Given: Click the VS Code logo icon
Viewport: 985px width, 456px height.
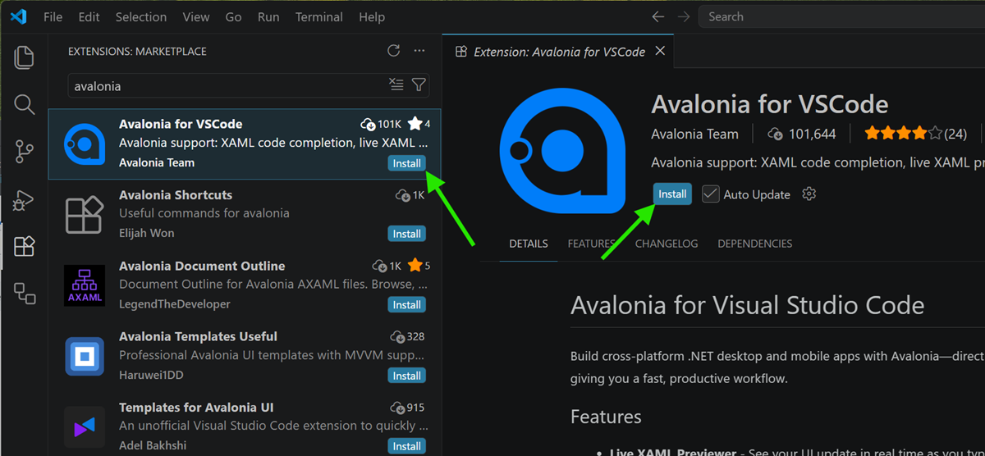Looking at the screenshot, I should pos(18,16).
